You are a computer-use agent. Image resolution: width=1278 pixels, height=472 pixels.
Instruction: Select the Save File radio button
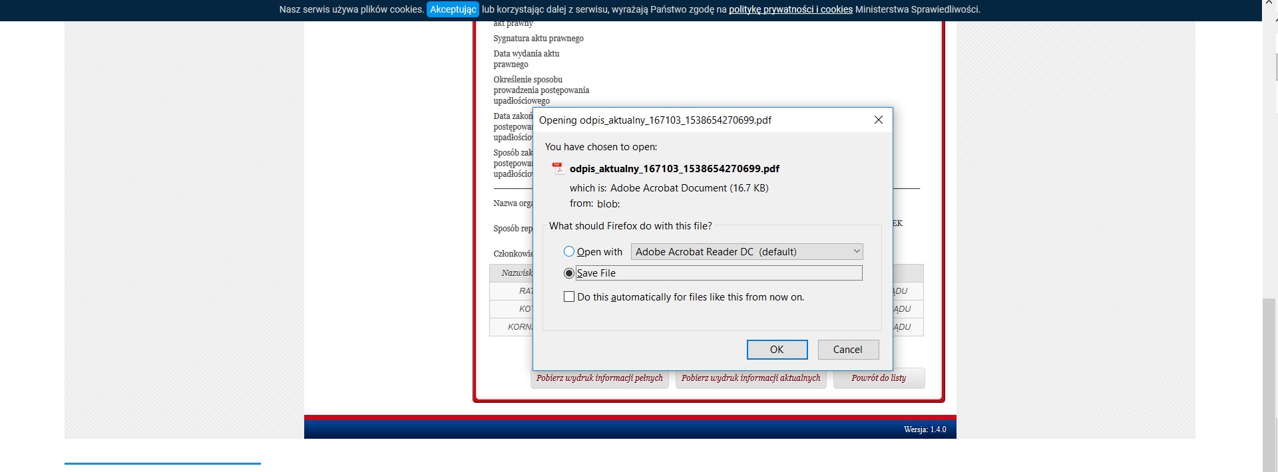click(569, 273)
